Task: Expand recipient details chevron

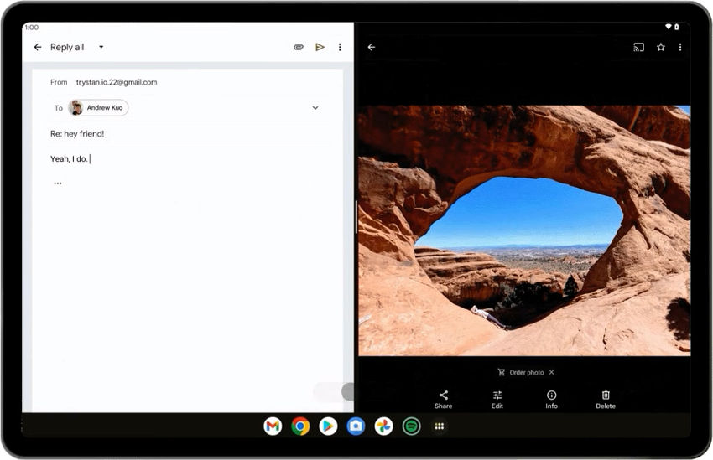Action: point(315,108)
